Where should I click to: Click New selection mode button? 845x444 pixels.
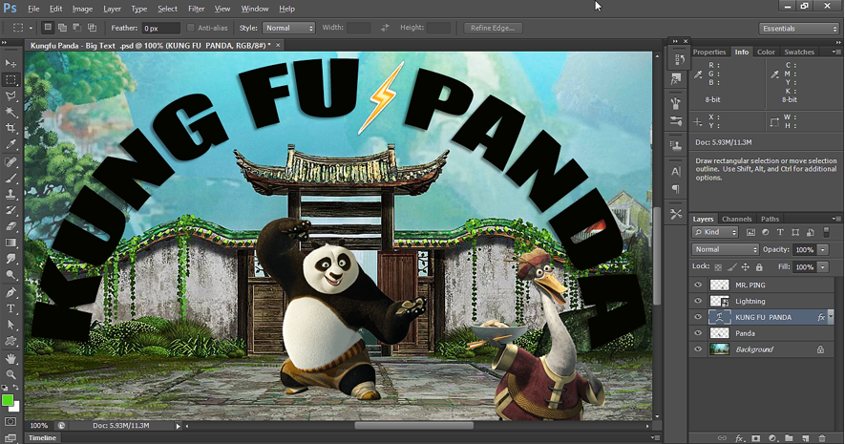point(48,28)
